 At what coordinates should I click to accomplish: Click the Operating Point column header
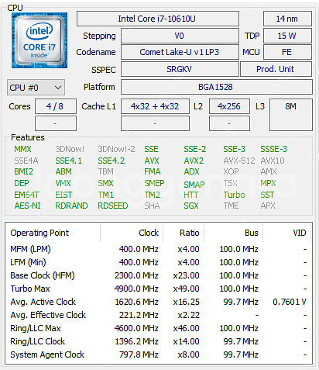coord(53,233)
